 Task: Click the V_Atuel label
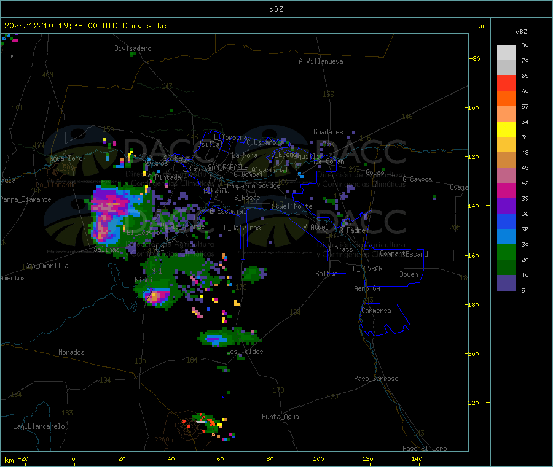[x=316, y=227]
